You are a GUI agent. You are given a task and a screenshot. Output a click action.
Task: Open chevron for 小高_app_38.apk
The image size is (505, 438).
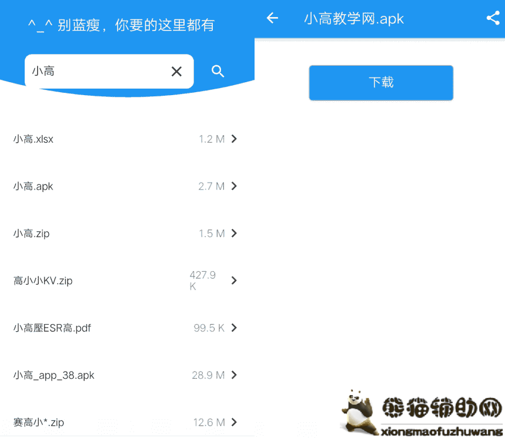(234, 375)
